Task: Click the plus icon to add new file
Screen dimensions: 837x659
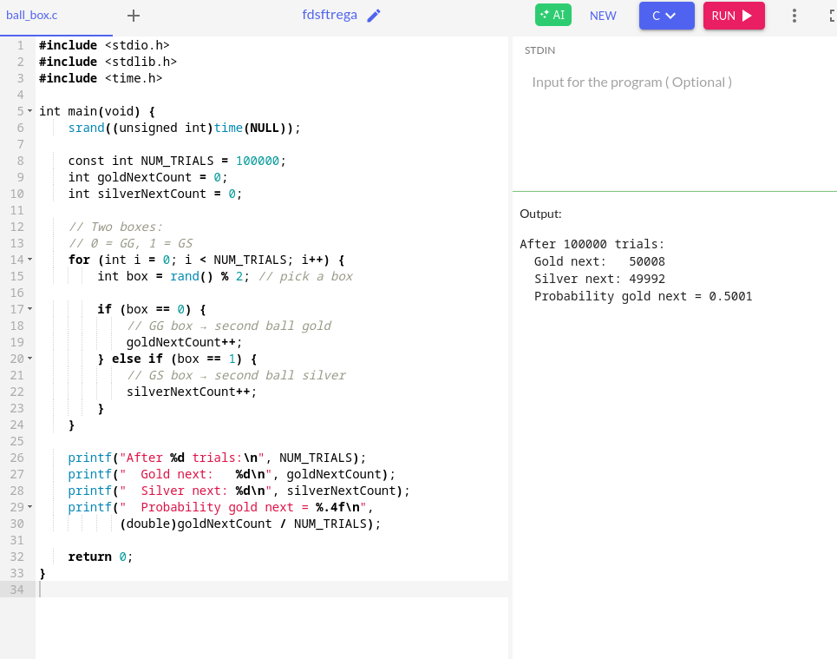Action: pyautogui.click(x=133, y=16)
